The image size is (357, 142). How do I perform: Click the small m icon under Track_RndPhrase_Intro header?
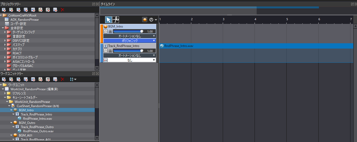[110, 51]
